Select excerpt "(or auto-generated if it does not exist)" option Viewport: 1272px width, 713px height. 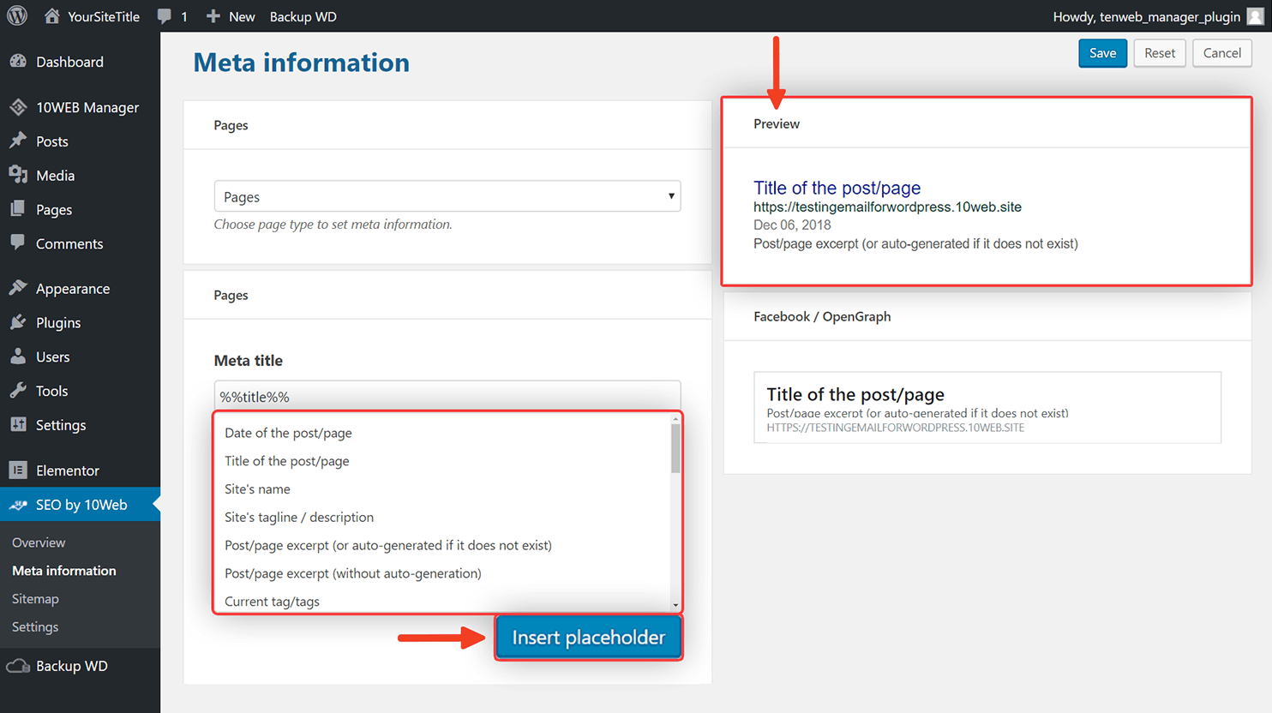[x=388, y=546]
